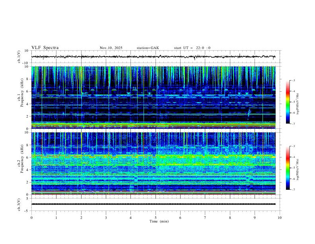Click the "VLF Spectra" plot title

tap(45, 48)
